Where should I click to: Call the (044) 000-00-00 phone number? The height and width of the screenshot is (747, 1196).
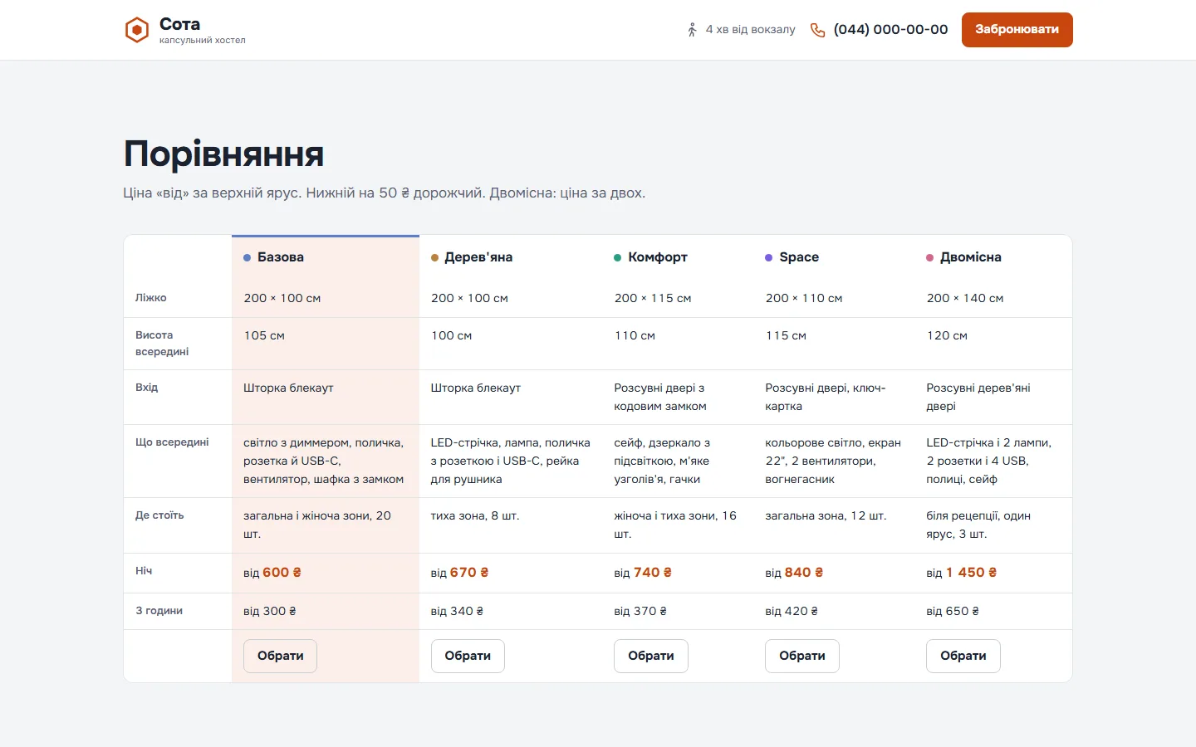click(890, 30)
